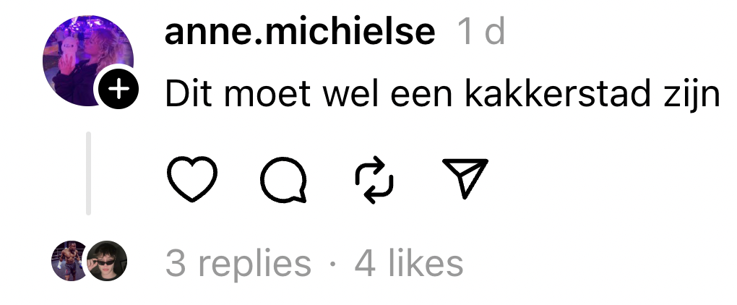Screen dimensions: 737x305
Task: Visit the anne.michielse username link
Action: click(x=300, y=32)
